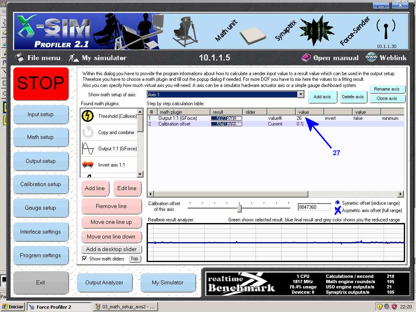This screenshot has height=312, width=416.
Task: Click the Add axis button
Action: point(322,97)
